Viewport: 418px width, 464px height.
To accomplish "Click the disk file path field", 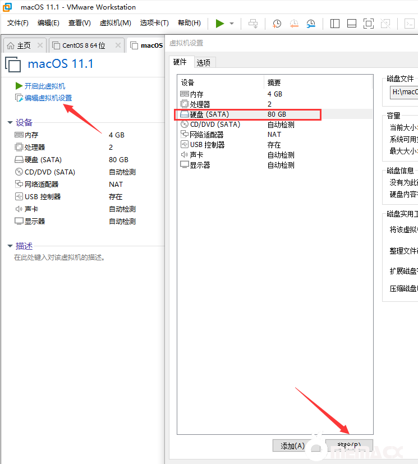I will coord(404,93).
